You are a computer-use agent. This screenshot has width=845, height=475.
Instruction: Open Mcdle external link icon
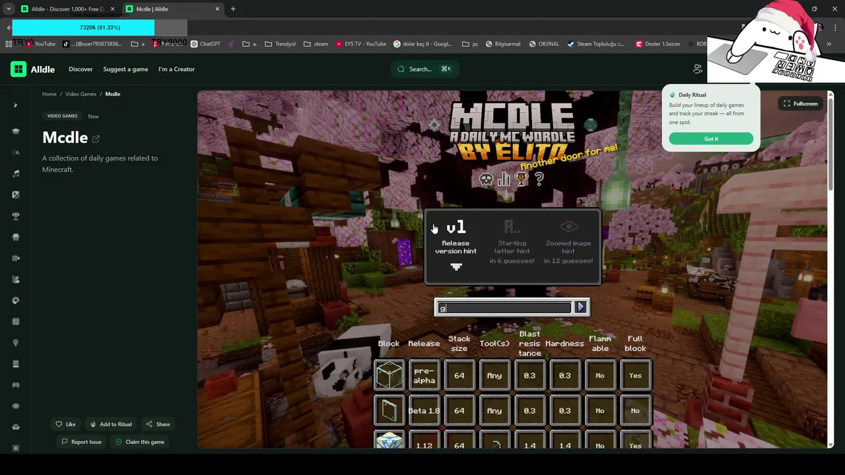pos(96,139)
